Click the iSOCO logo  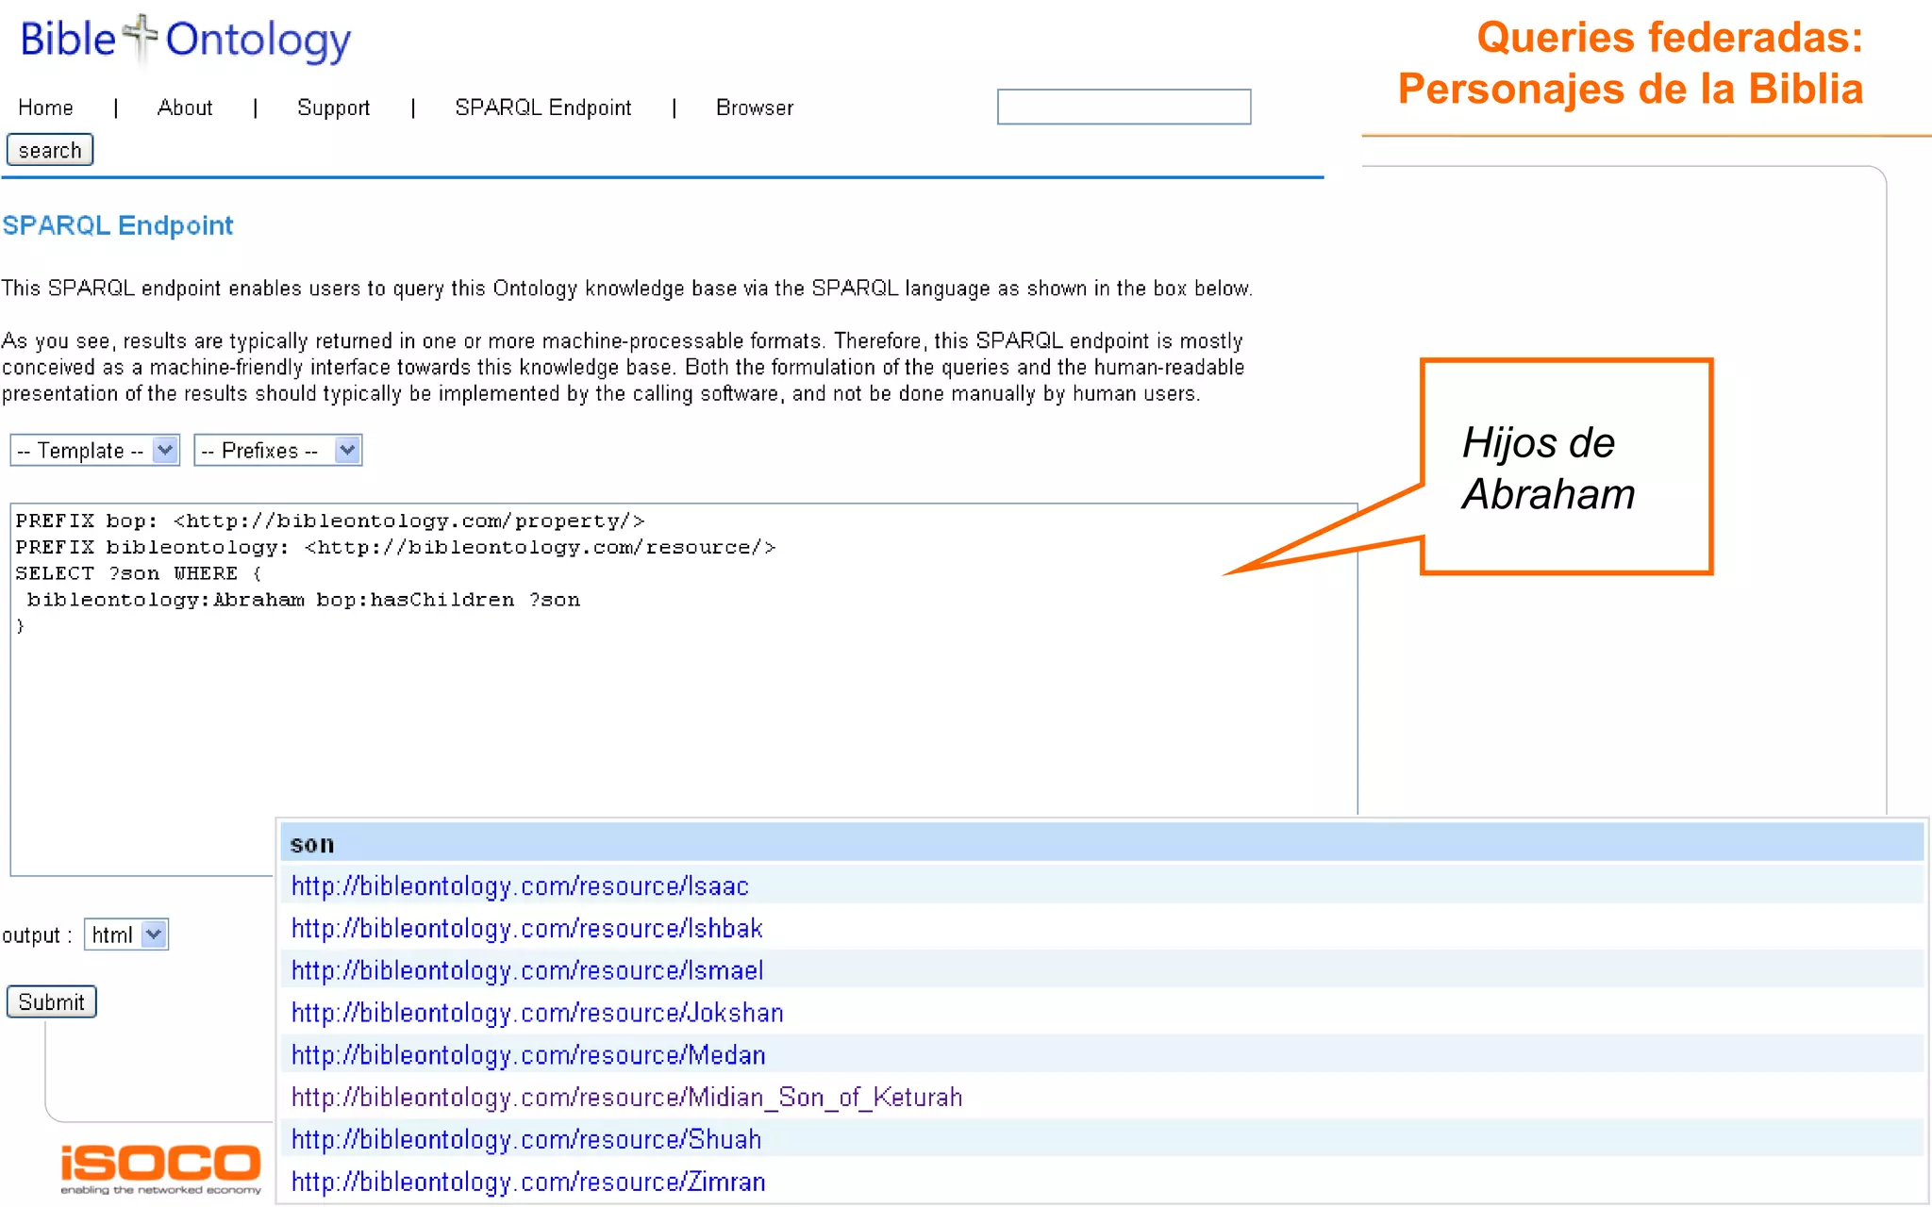click(x=160, y=1166)
